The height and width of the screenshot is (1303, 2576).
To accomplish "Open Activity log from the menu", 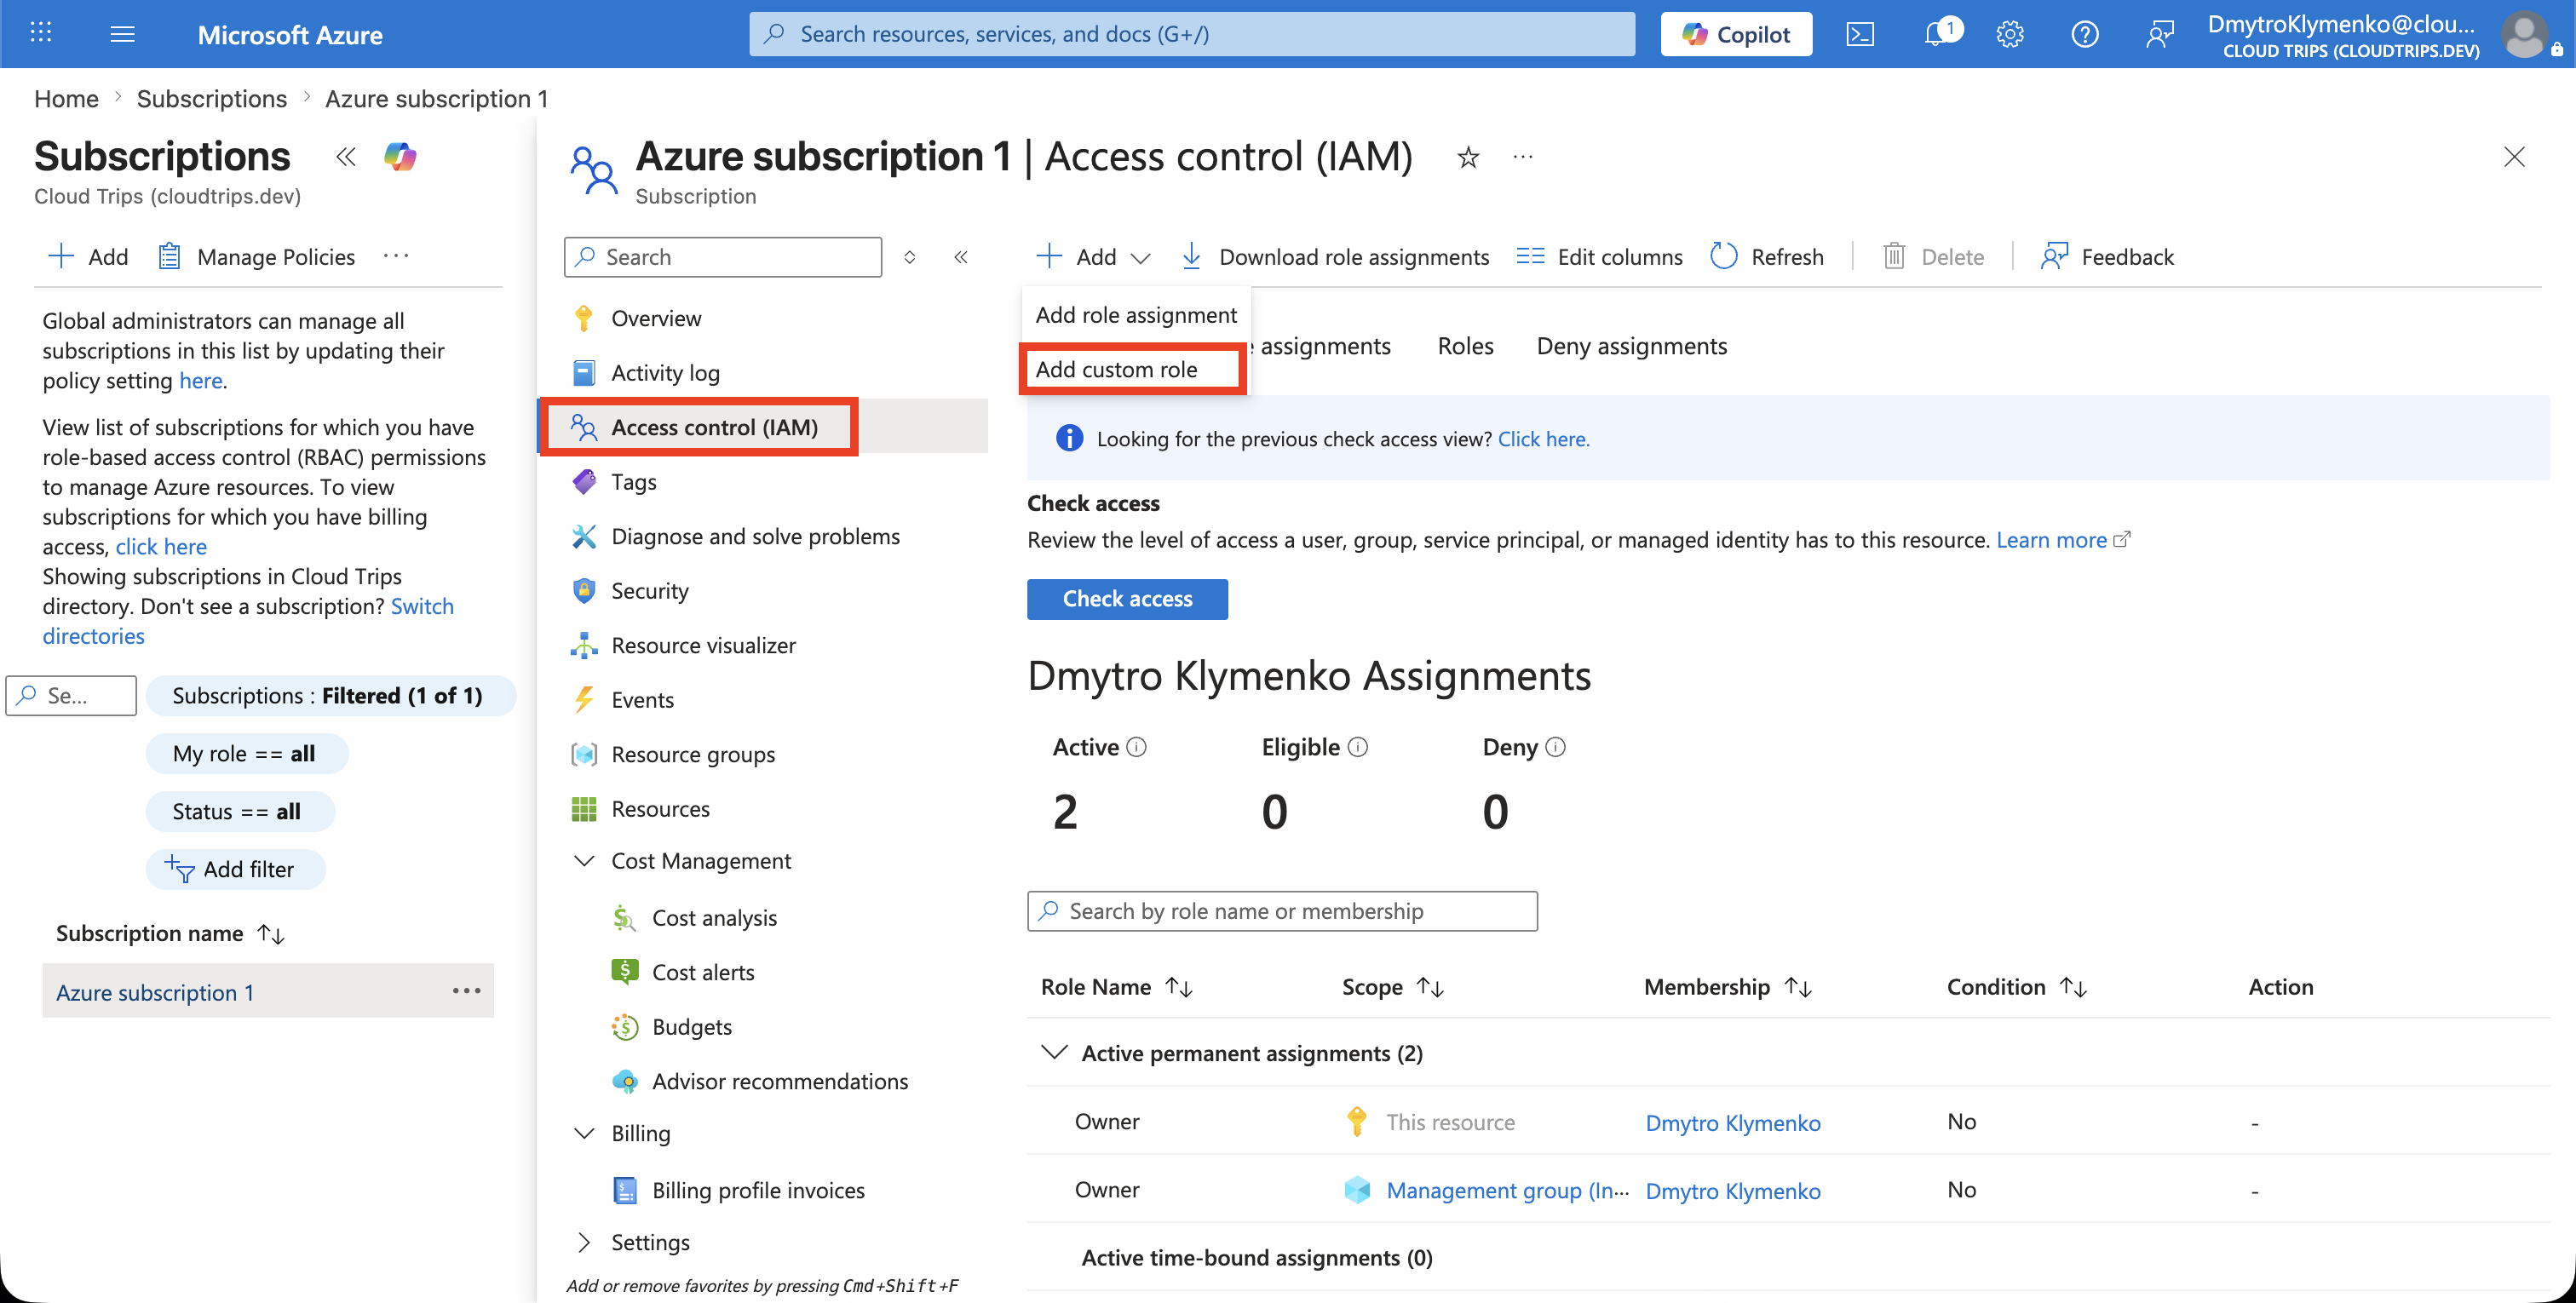I will [665, 373].
